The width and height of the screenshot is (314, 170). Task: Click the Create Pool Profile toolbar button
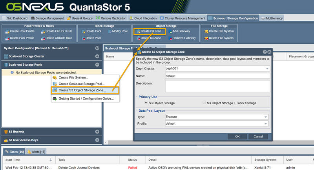pos(20,31)
